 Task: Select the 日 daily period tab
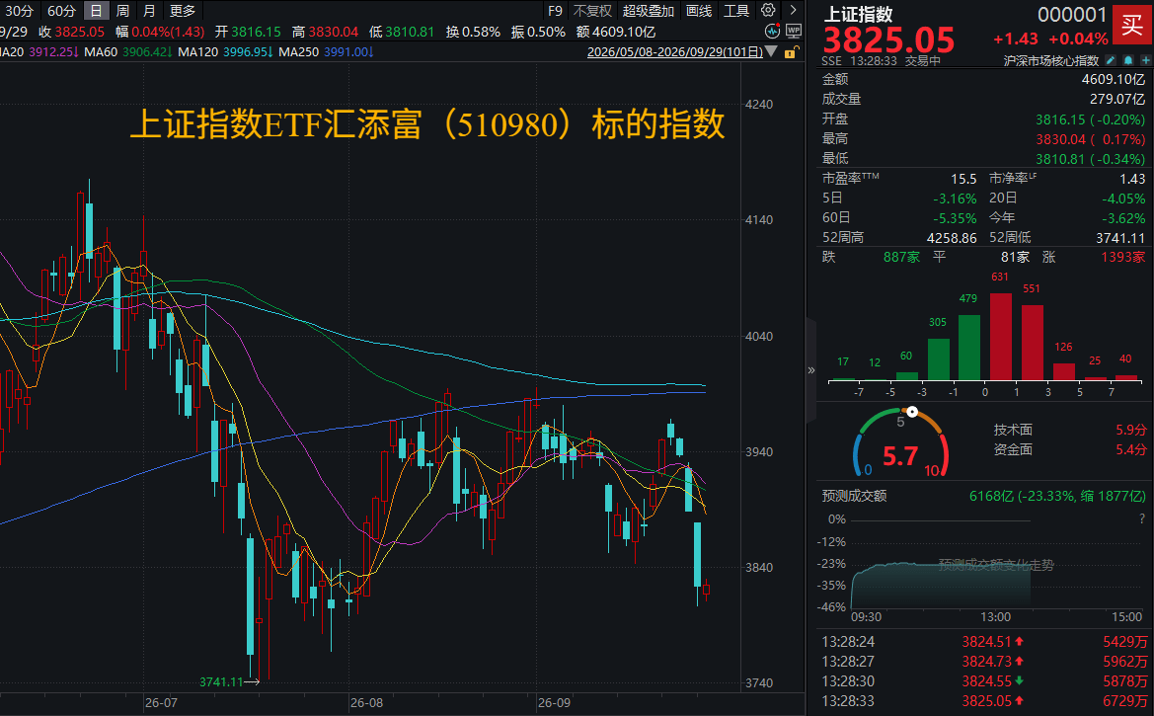point(97,10)
